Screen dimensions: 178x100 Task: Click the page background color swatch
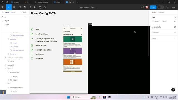point(153,21)
